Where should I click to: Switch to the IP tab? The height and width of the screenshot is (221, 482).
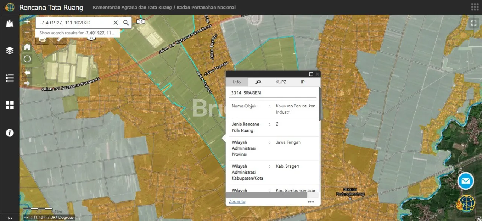(302, 82)
